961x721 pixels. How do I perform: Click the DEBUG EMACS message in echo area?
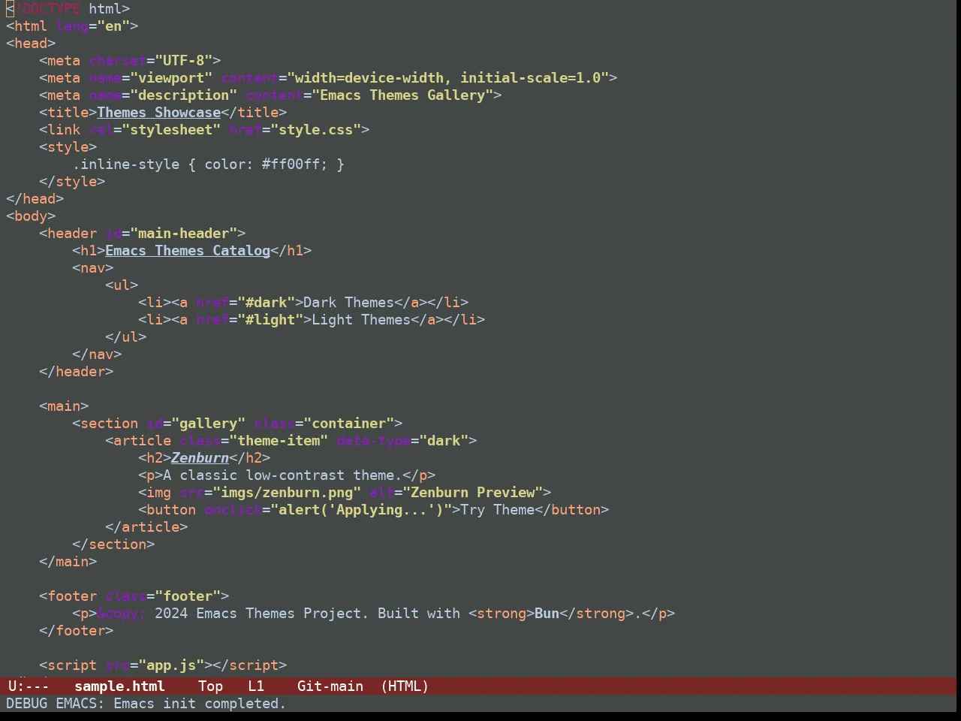pyautogui.click(x=146, y=704)
